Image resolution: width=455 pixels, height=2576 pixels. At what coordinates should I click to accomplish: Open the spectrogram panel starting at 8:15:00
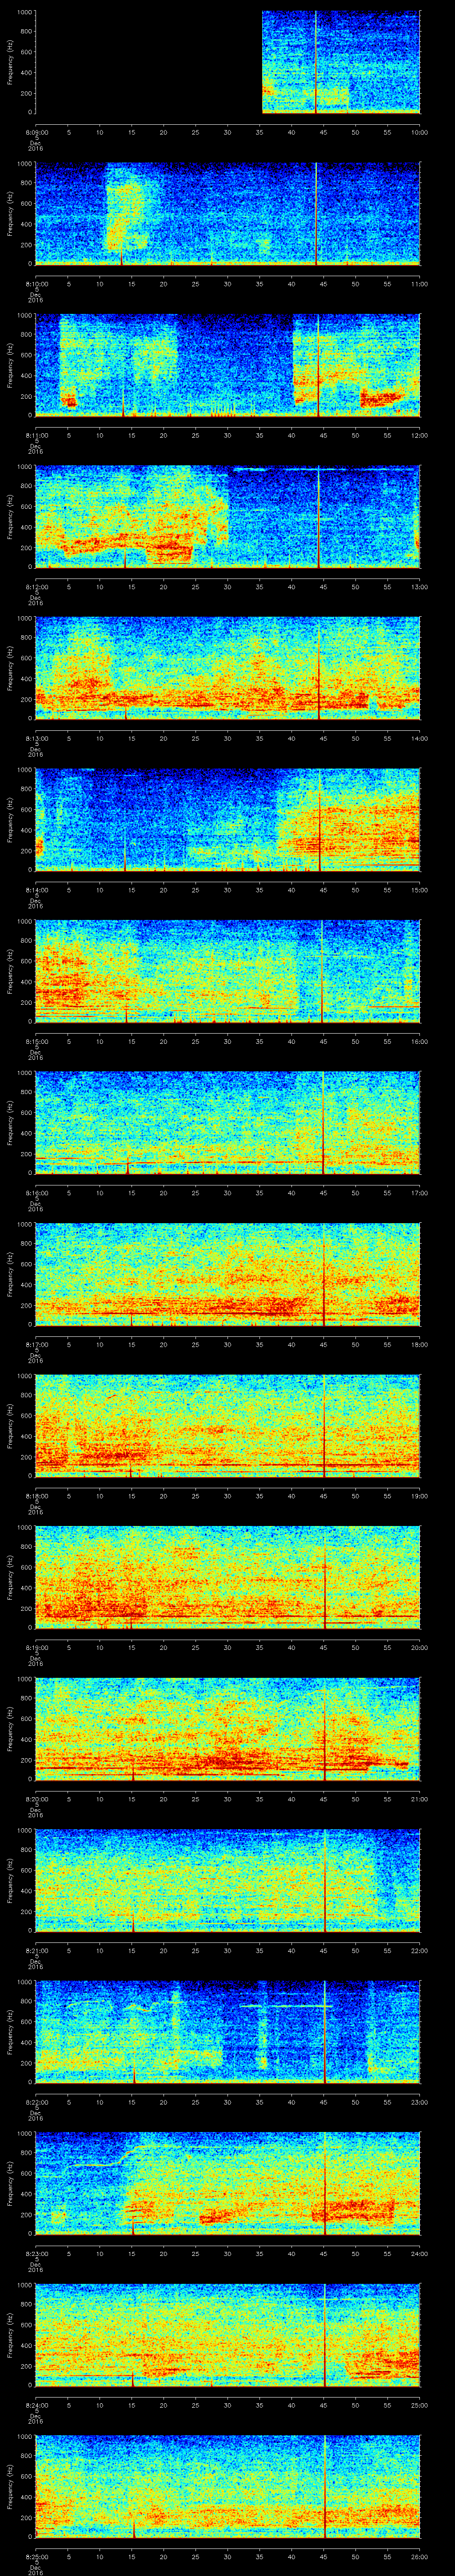point(228,971)
